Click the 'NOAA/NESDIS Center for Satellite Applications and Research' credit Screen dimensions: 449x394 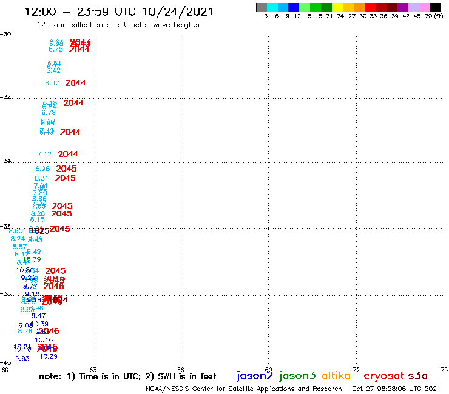(x=244, y=389)
